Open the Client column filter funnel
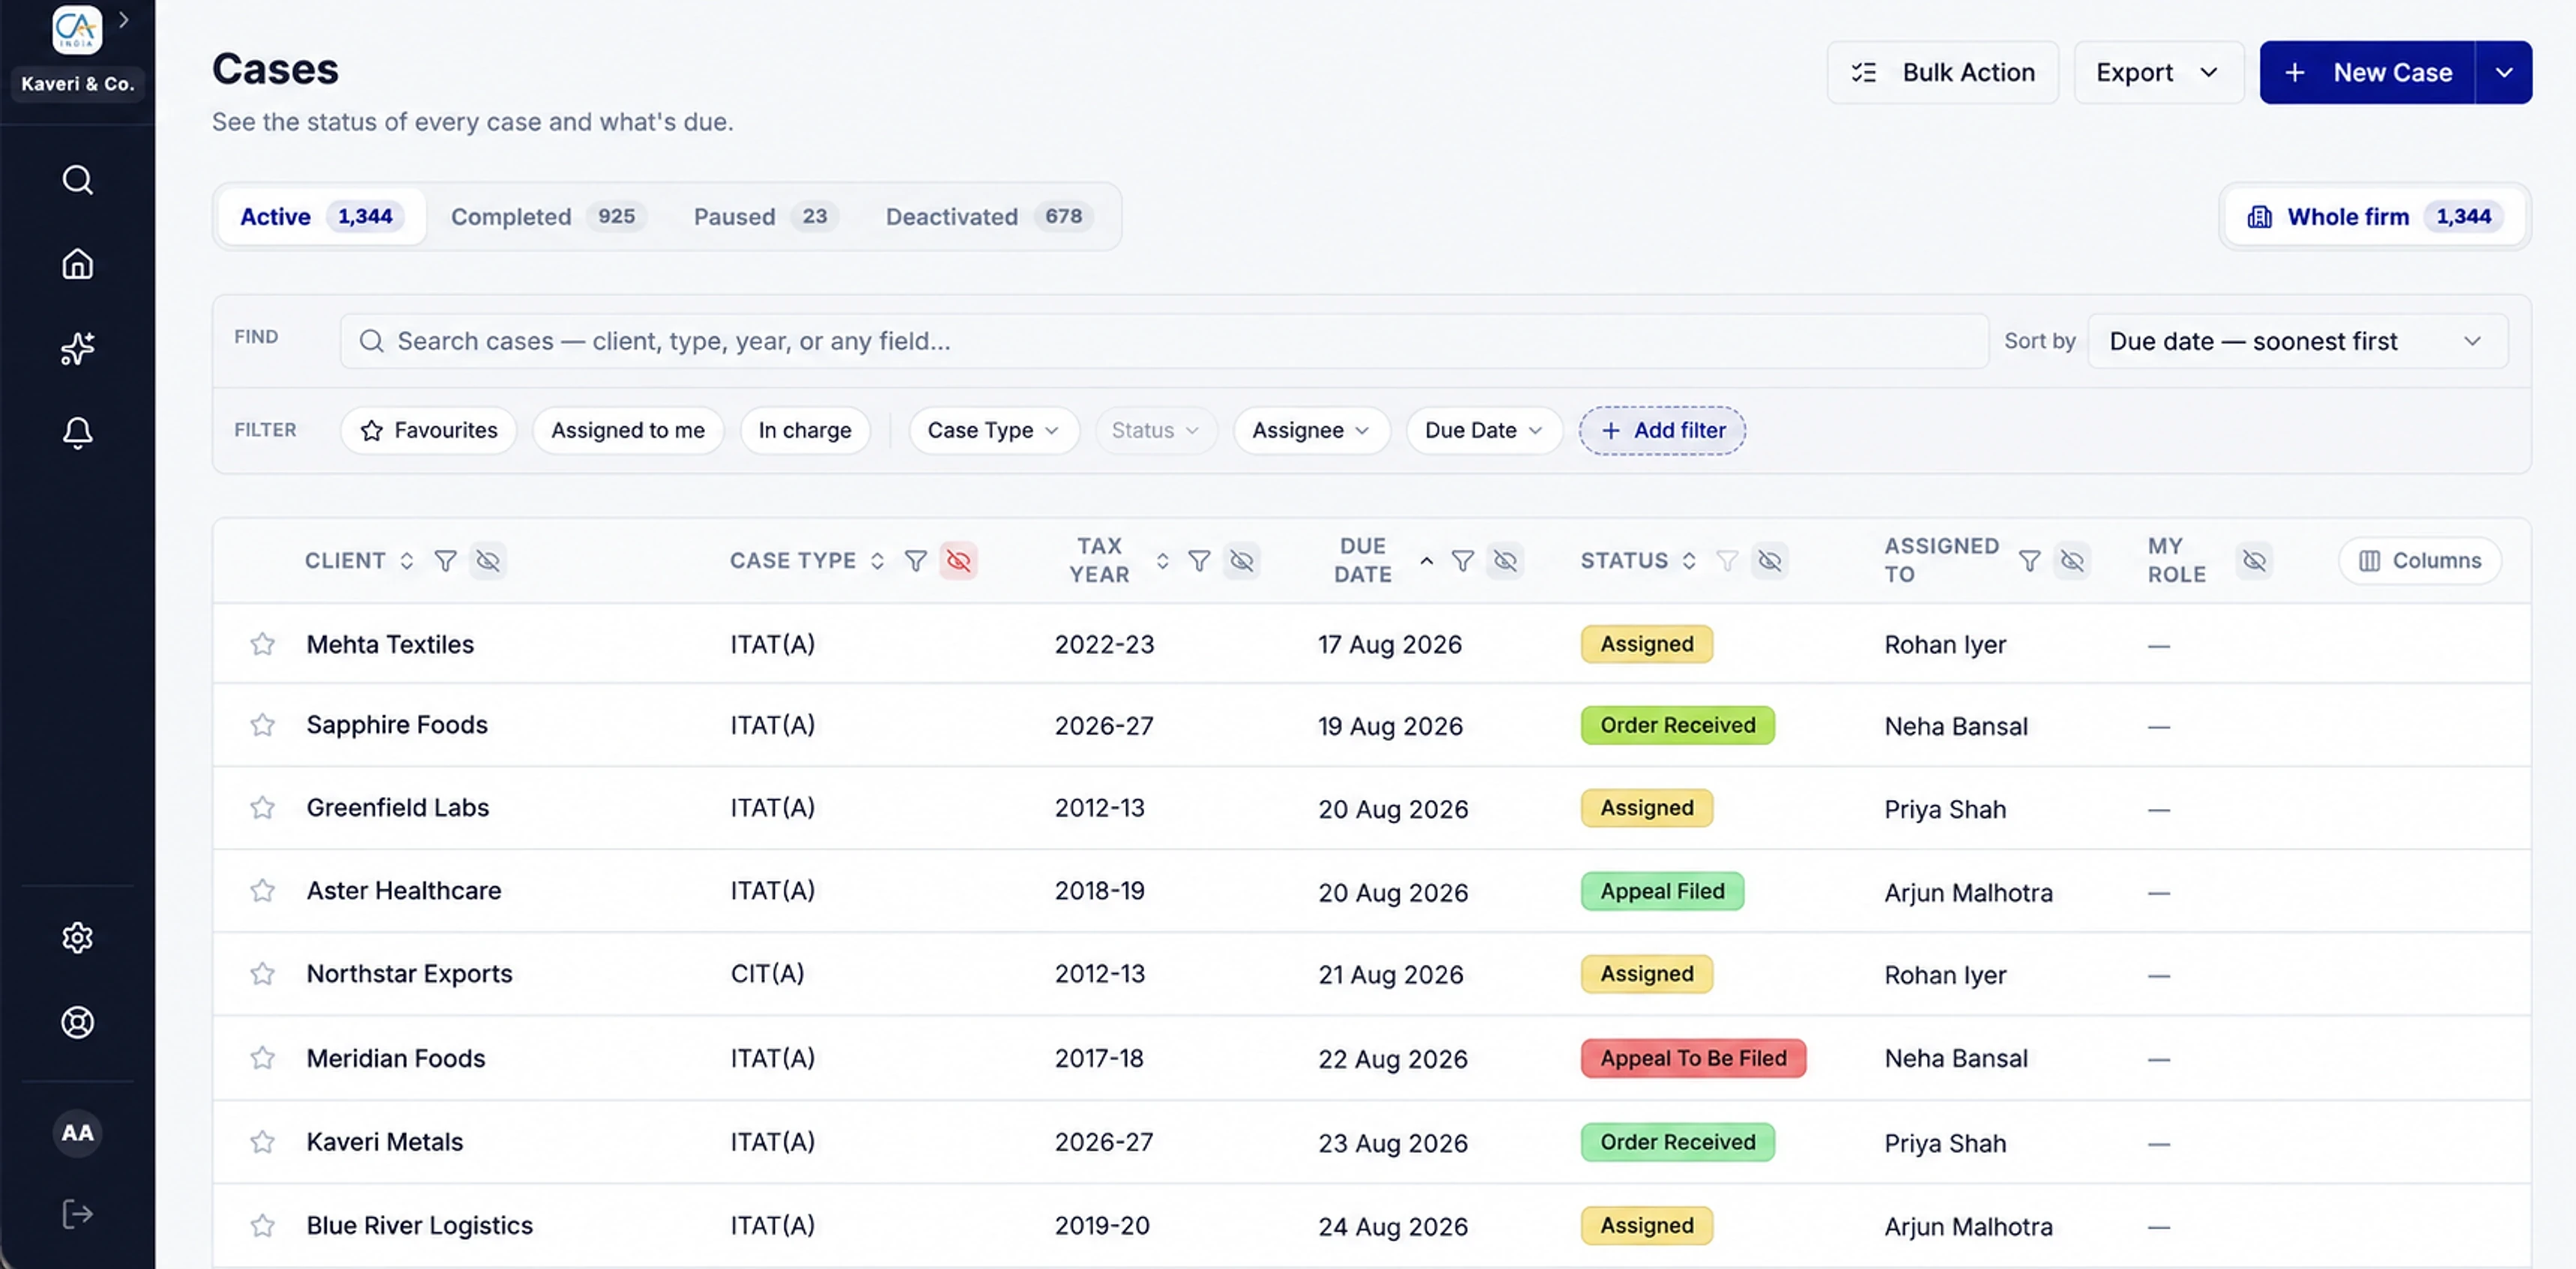This screenshot has width=2576, height=1269. tap(445, 561)
